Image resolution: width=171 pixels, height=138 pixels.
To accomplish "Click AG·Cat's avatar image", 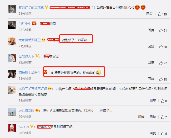I will click(12, 128).
